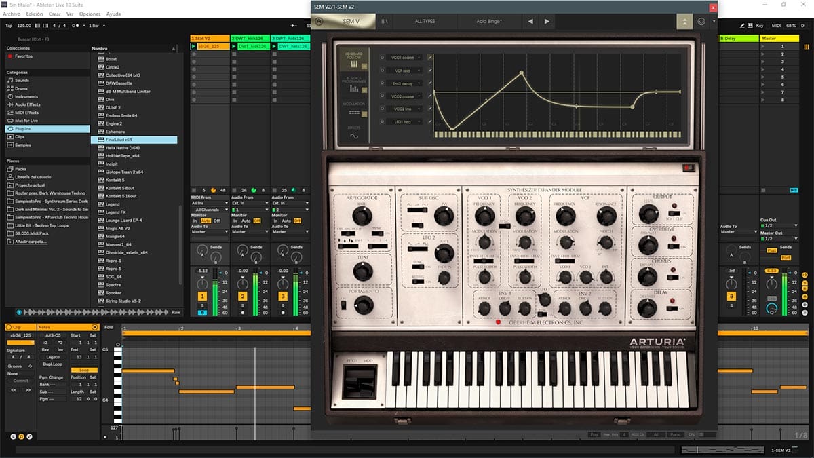Launch the DWT_kick126 clip

[x=234, y=47]
